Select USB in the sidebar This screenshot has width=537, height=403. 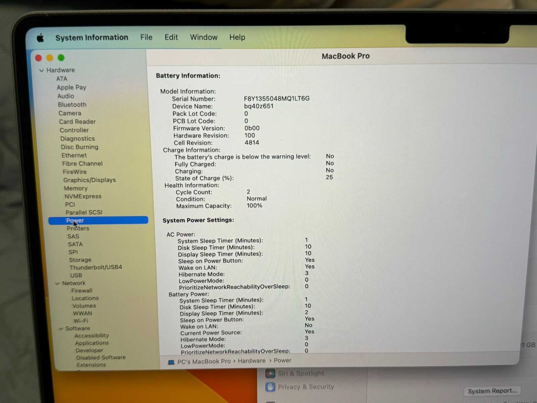tap(76, 275)
